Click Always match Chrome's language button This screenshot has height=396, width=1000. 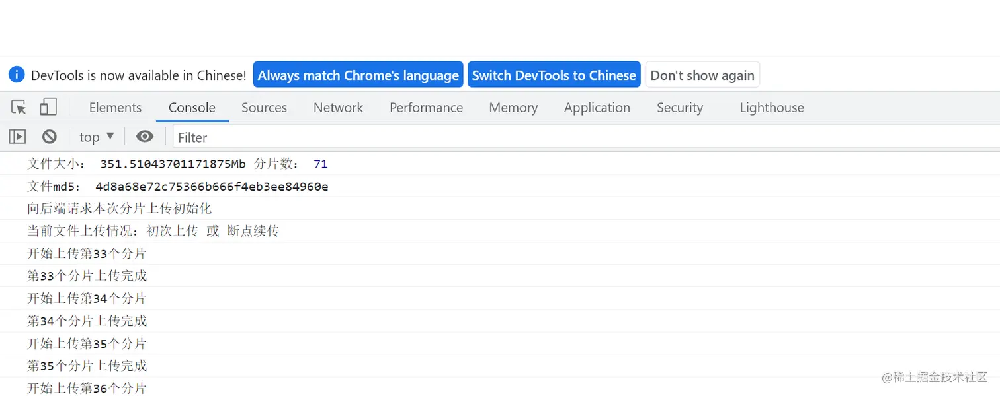click(358, 75)
